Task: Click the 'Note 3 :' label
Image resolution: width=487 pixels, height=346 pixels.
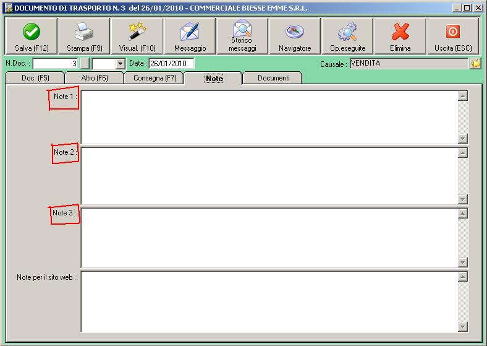Action: 64,213
